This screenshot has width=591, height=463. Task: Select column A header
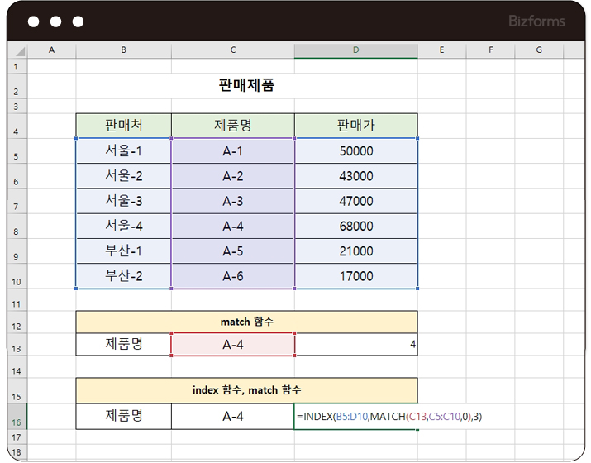[x=51, y=51]
